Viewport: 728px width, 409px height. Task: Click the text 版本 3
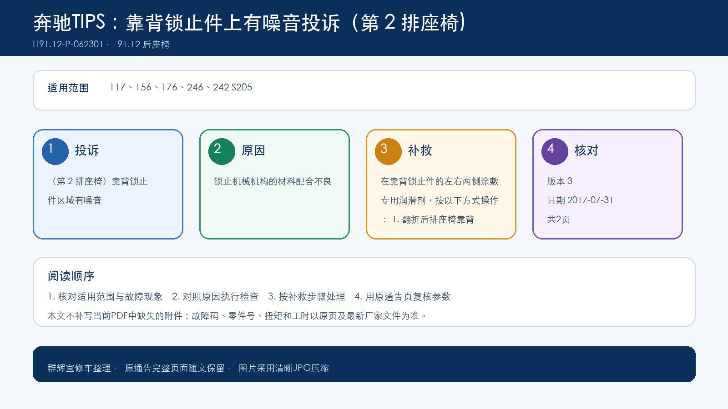pos(560,181)
